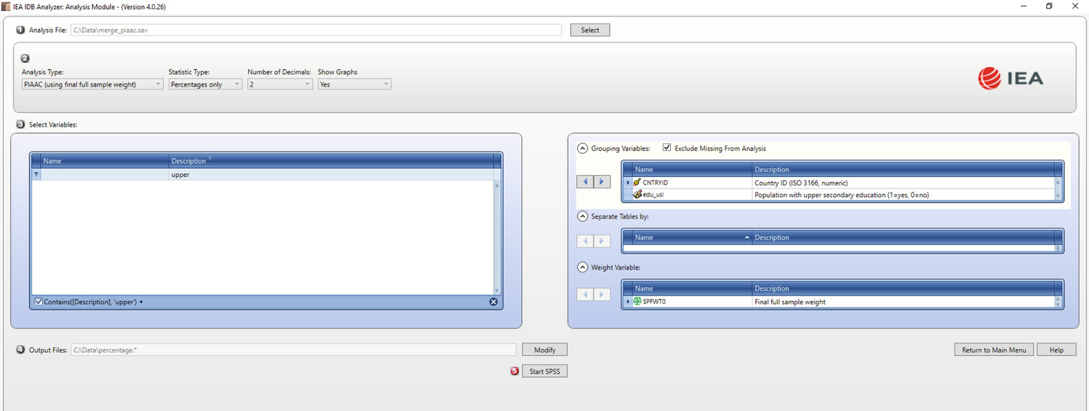This screenshot has width=1089, height=411.
Task: Open the Analysis Type dropdown
Action: point(92,84)
